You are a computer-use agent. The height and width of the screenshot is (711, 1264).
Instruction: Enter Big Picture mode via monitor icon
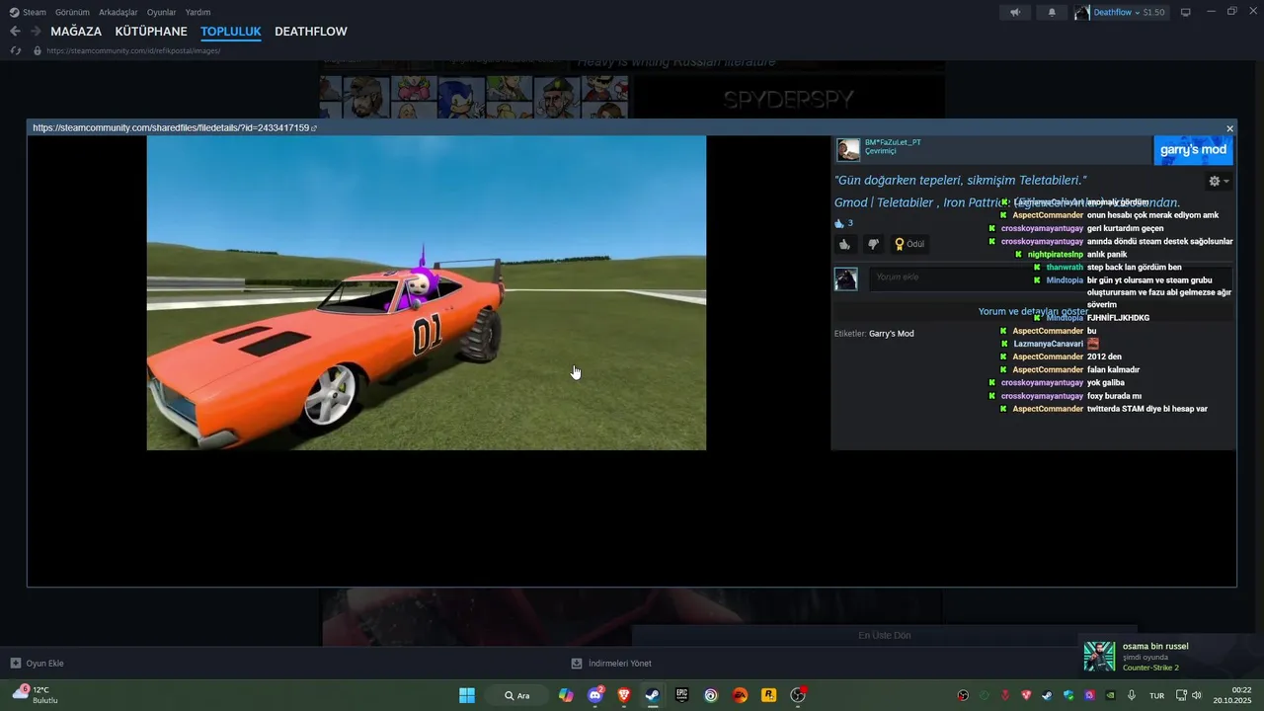[1186, 12]
